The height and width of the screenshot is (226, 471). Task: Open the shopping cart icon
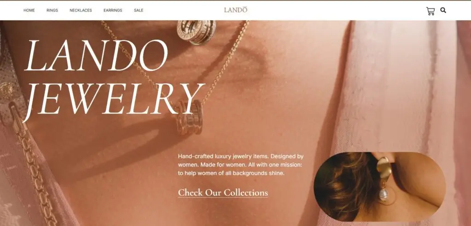click(430, 11)
